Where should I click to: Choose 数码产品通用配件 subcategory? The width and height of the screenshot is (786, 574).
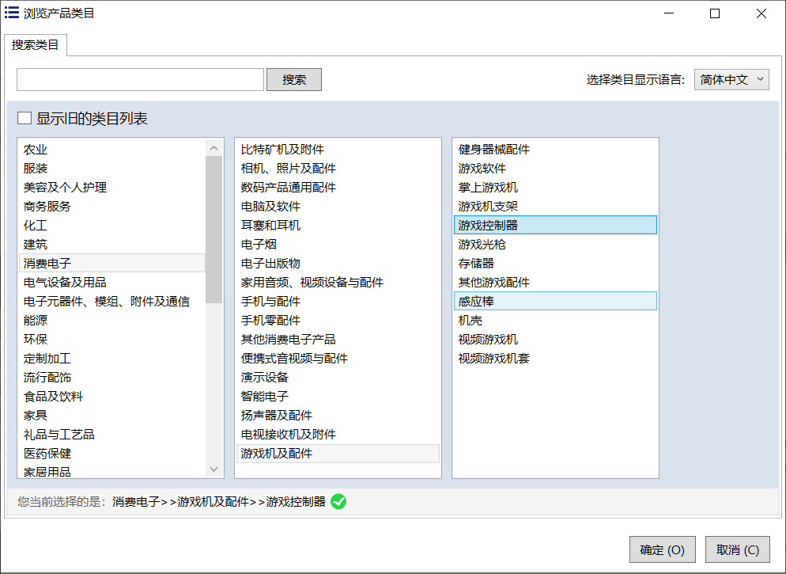pos(338,188)
